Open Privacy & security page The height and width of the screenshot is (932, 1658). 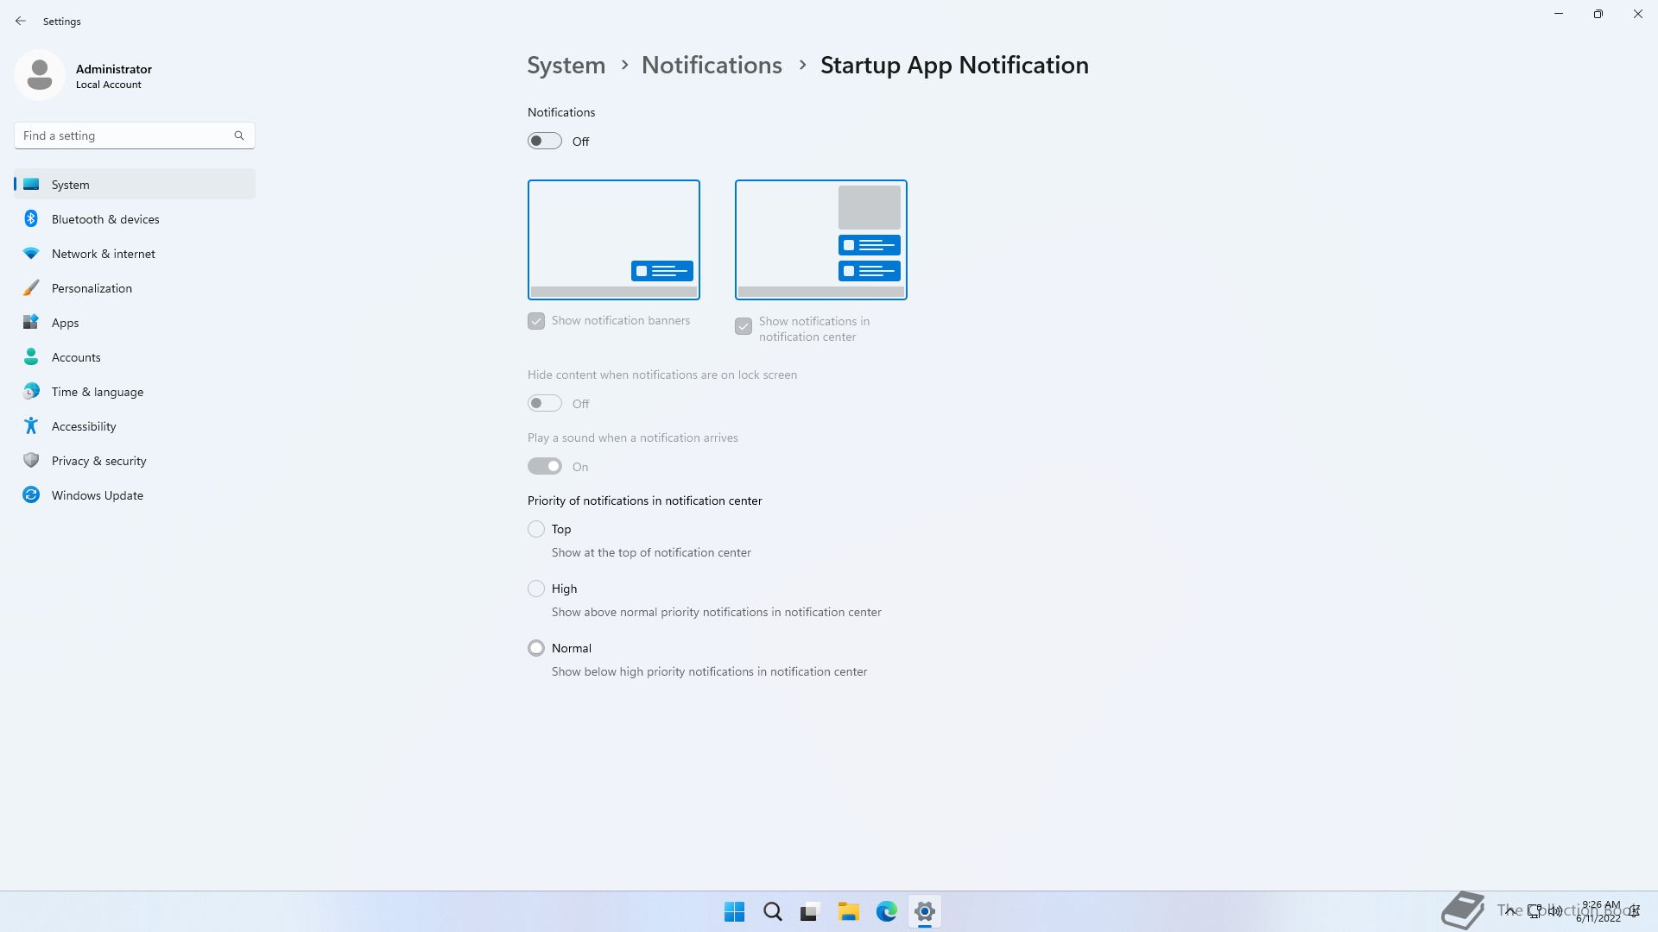[98, 461]
